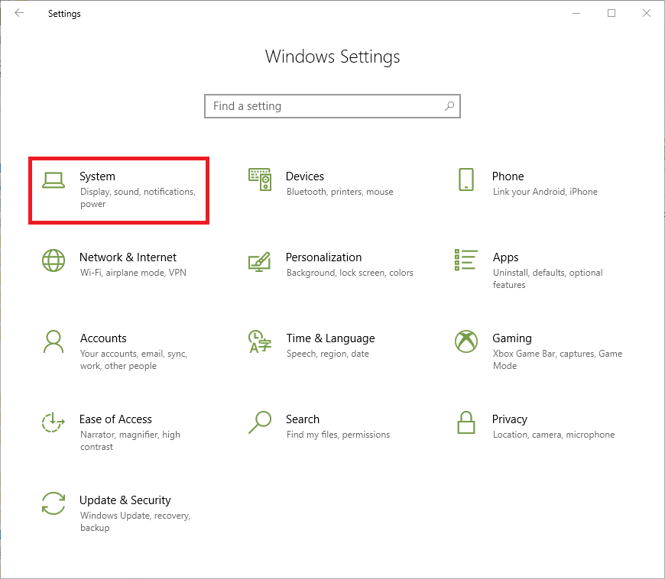Open Phone settings heading
This screenshot has width=665, height=579.
508,176
